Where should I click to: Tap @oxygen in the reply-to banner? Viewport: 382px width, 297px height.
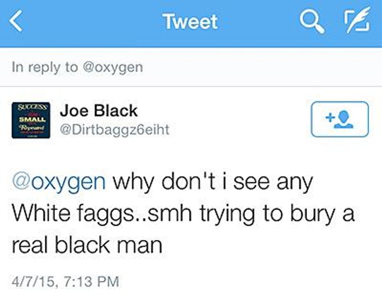113,67
